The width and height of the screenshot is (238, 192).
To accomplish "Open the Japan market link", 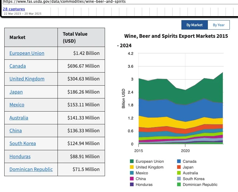I will [x=16, y=92].
